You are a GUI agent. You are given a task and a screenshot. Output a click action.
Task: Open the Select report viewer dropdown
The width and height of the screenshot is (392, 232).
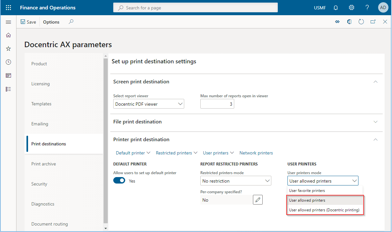[x=149, y=104]
